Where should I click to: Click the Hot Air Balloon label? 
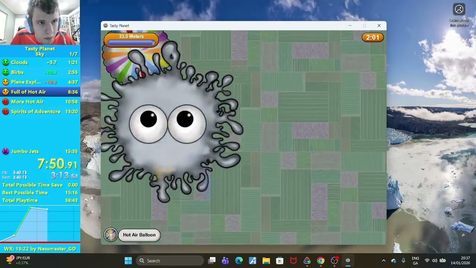click(x=139, y=235)
